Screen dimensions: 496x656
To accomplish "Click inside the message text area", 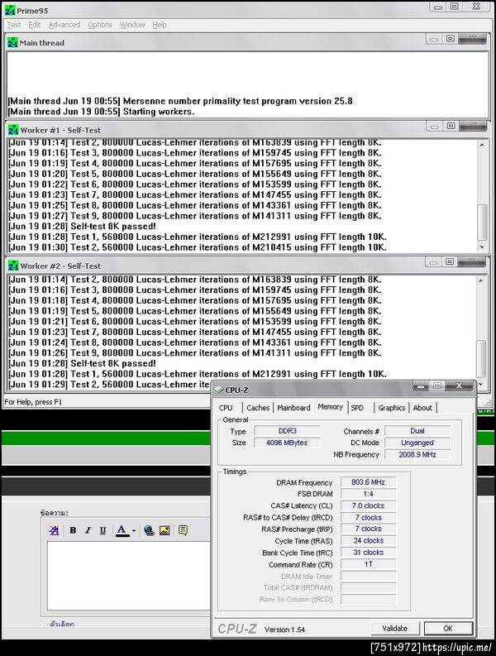I will pos(129,576).
